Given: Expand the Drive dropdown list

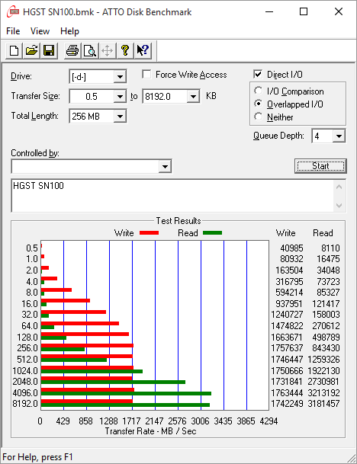Looking at the screenshot, I should pos(120,77).
